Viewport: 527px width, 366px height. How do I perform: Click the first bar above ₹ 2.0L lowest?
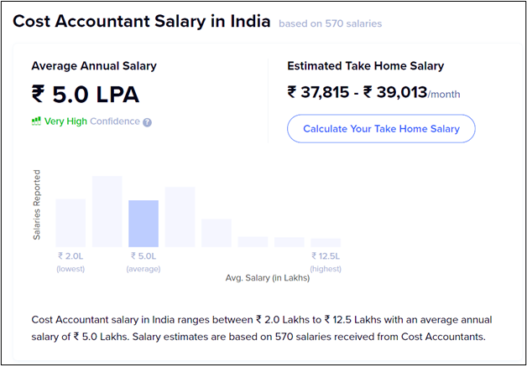tap(70, 223)
